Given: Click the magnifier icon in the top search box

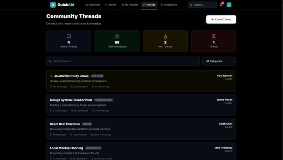Looking at the screenshot, I should pyautogui.click(x=191, y=5).
